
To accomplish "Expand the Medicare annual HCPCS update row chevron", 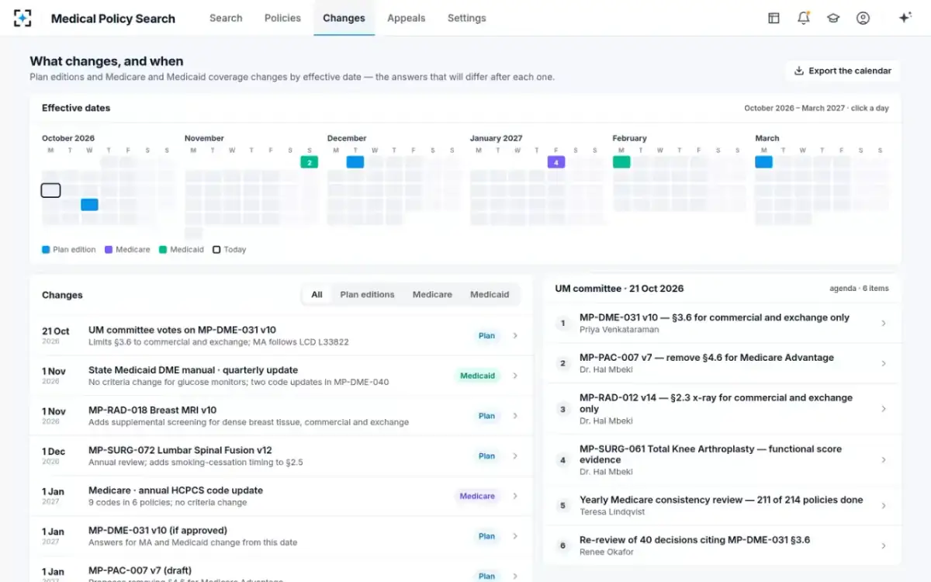I will (515, 496).
